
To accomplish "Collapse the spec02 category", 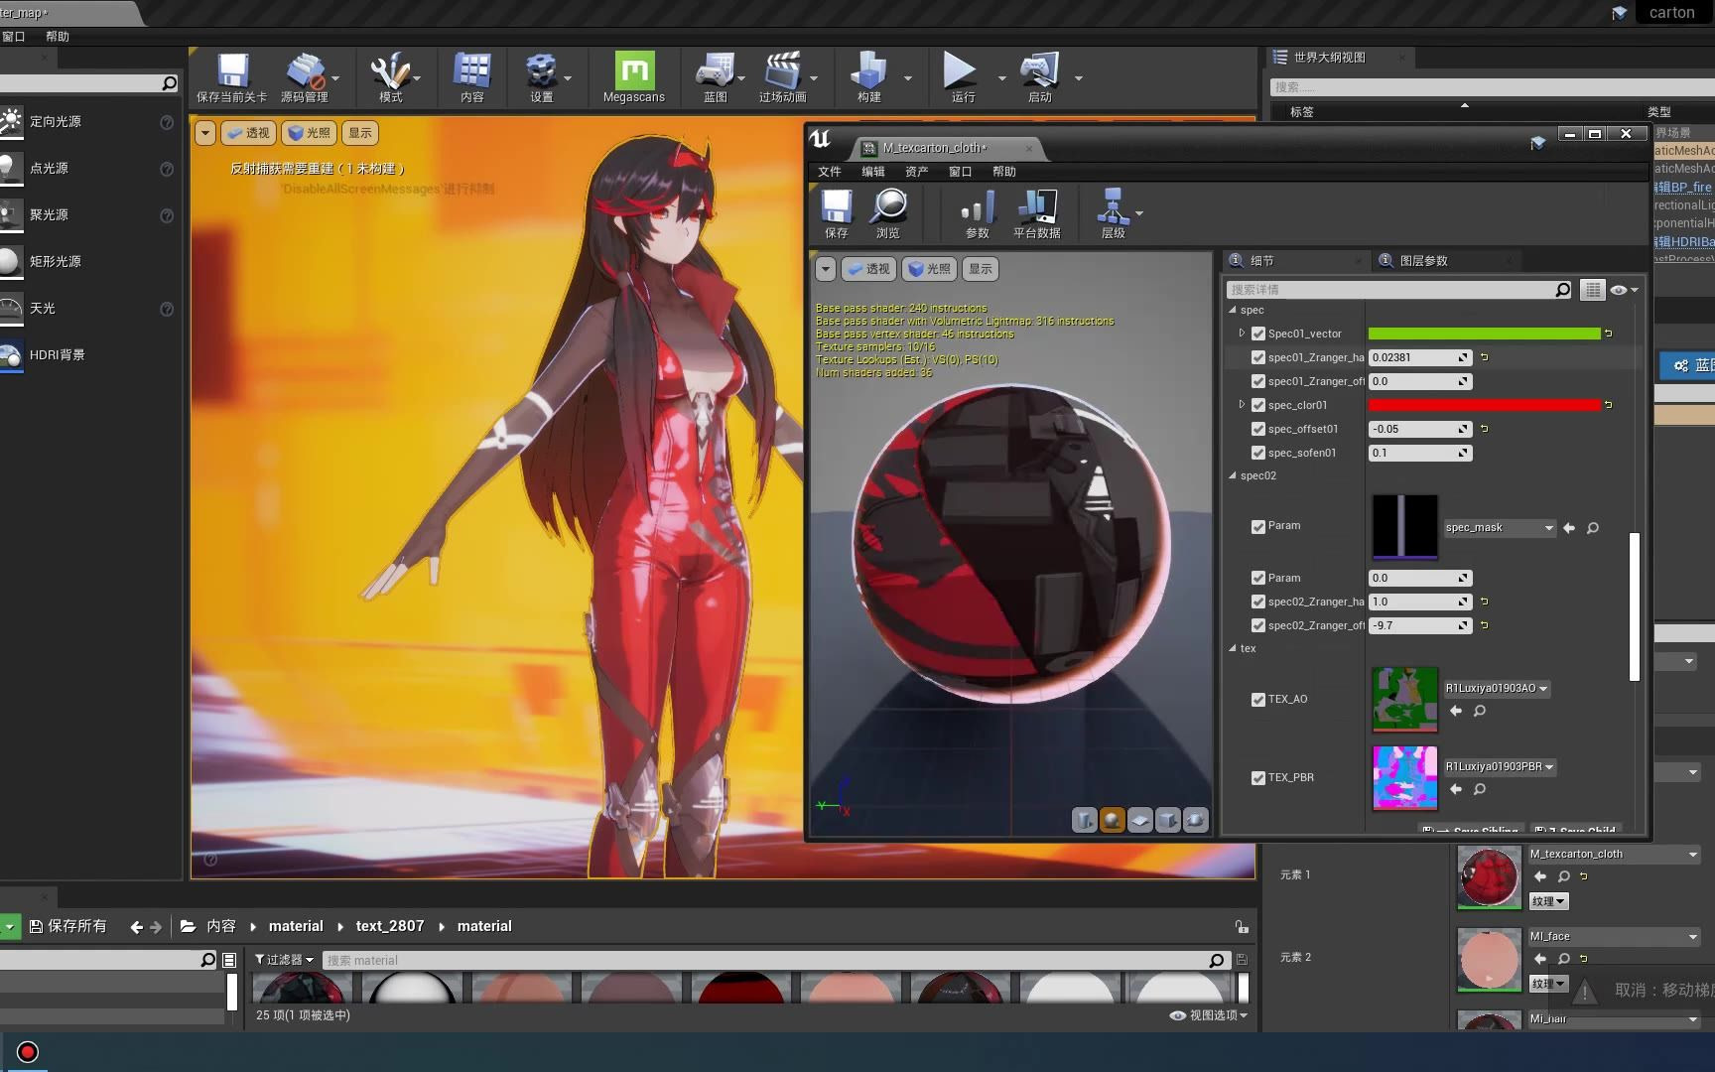I will point(1233,475).
